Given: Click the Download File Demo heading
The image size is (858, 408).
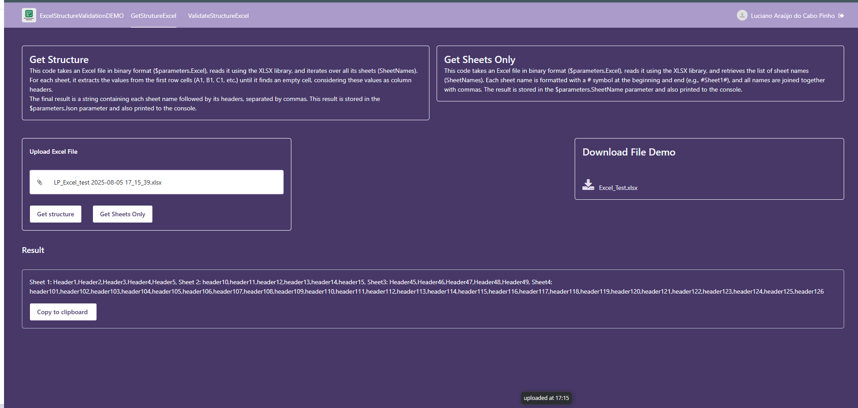Looking at the screenshot, I should (x=629, y=152).
